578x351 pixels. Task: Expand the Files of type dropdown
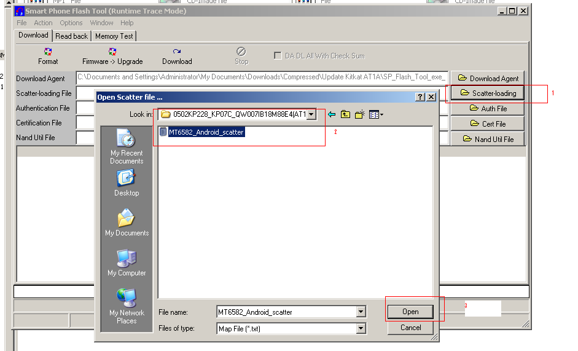click(361, 328)
